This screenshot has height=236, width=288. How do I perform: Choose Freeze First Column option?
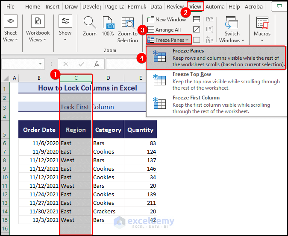(x=216, y=105)
